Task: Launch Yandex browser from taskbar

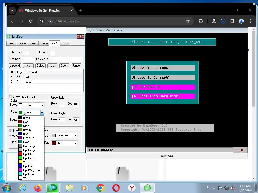Action: (132, 188)
